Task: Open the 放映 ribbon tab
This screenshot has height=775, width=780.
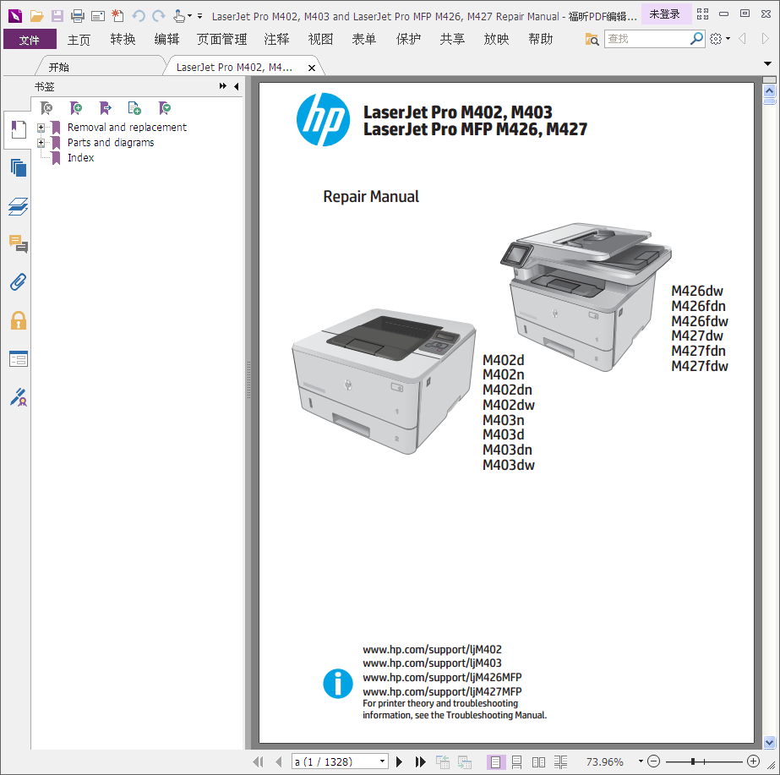Action: pyautogui.click(x=496, y=39)
